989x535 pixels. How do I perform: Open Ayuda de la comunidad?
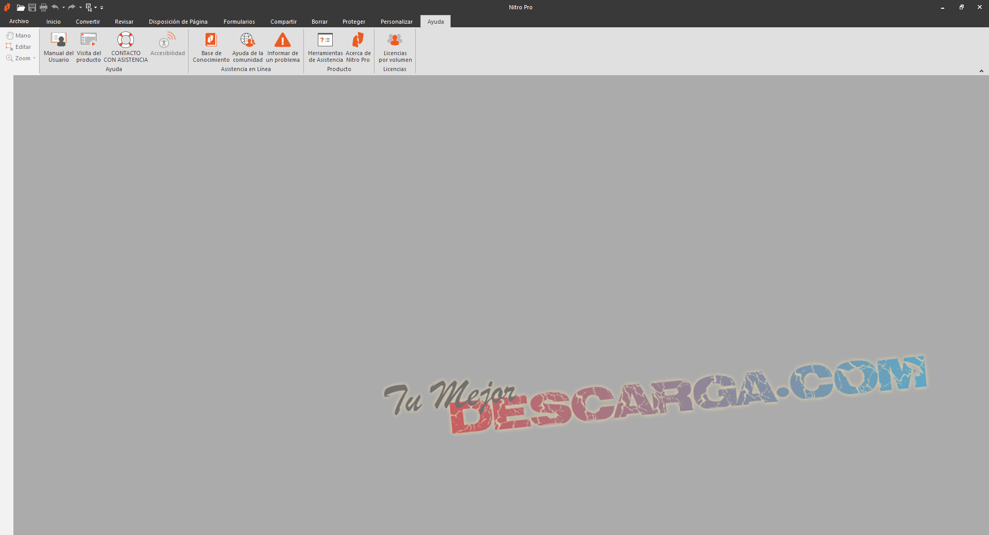click(248, 47)
